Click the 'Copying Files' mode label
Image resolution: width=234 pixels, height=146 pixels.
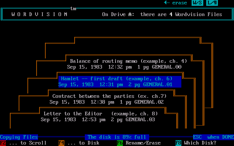pos(19,137)
